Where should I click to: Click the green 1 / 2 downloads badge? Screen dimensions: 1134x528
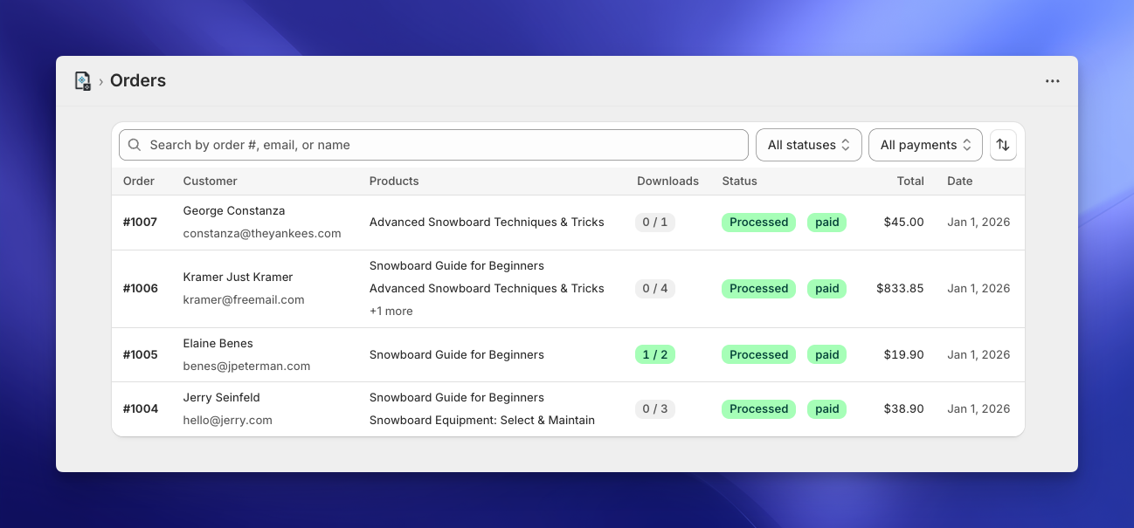coord(654,355)
